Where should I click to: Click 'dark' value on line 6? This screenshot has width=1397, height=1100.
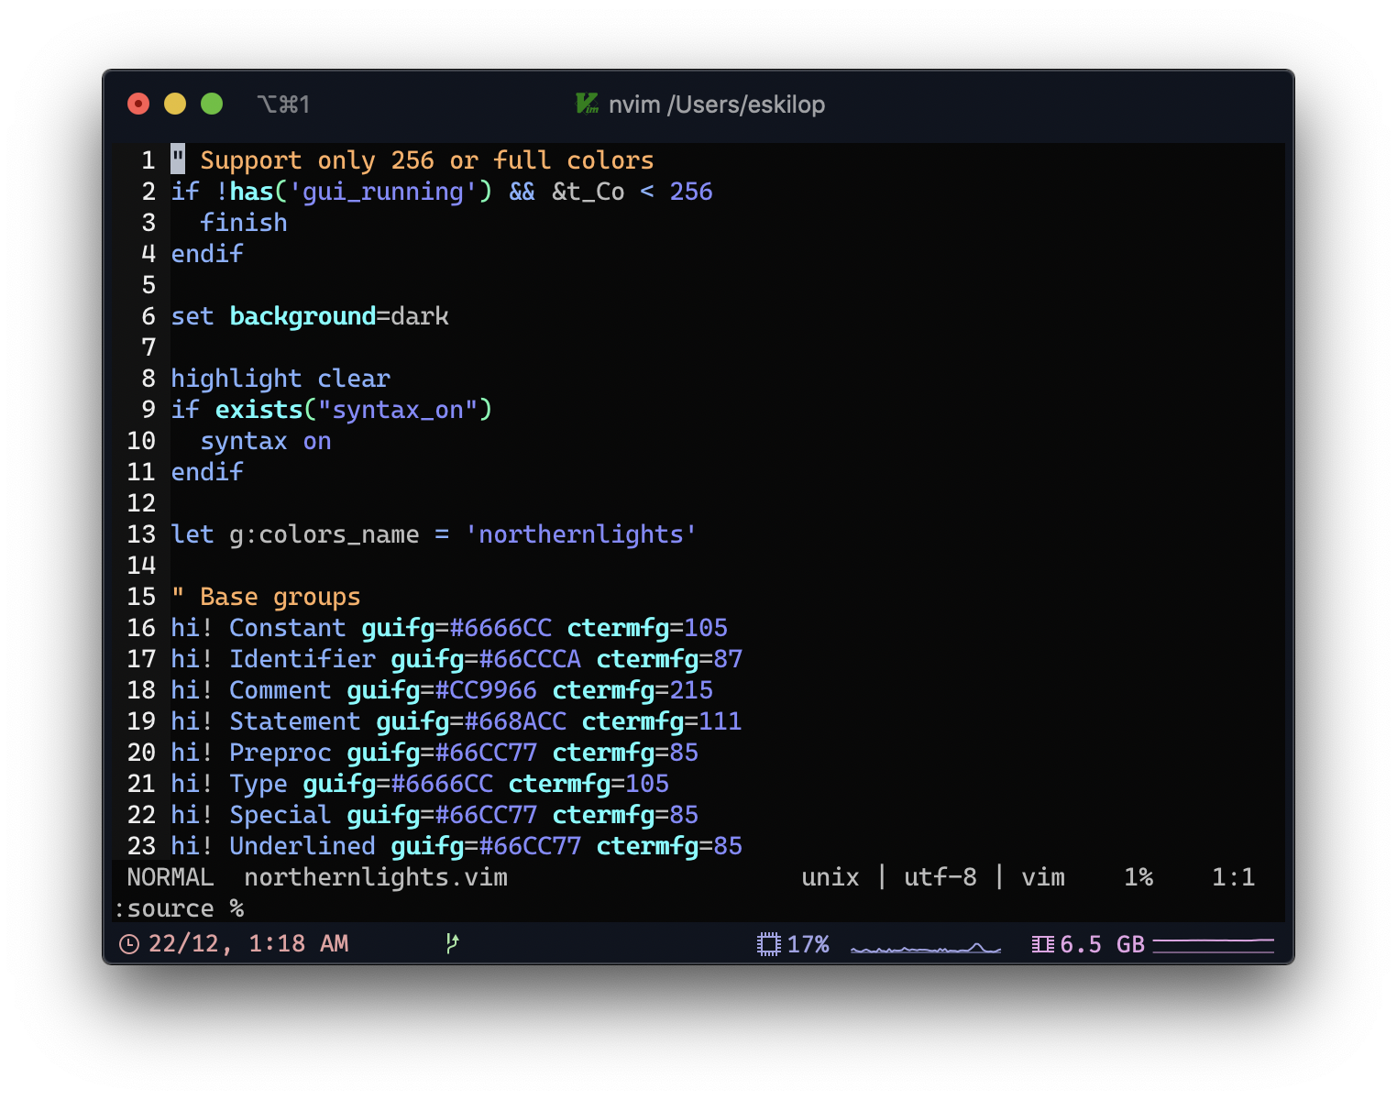420,316
